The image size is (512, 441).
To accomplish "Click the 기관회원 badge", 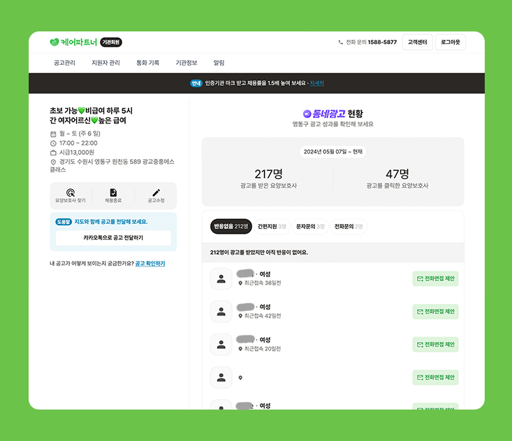I will [110, 42].
